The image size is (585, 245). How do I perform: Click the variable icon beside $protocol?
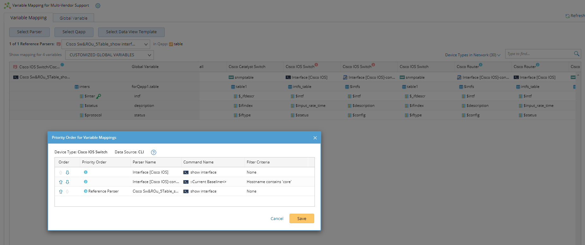82,115
